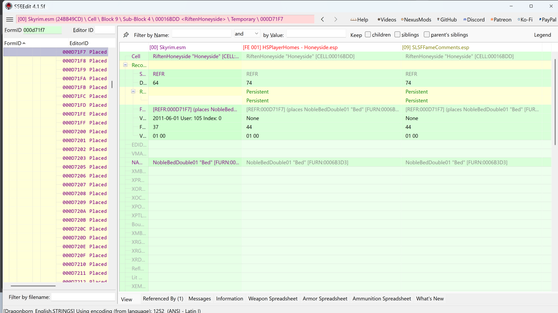Image resolution: width=558 pixels, height=313 pixels.
Task: Open the NexusMods link
Action: click(416, 19)
